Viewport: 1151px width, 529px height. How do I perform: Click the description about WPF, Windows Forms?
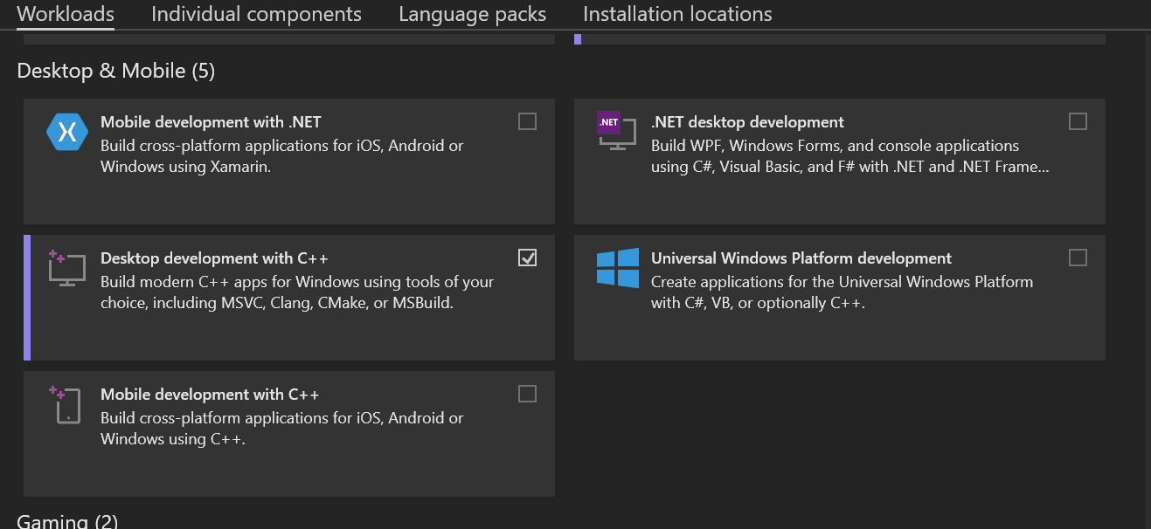(x=850, y=156)
